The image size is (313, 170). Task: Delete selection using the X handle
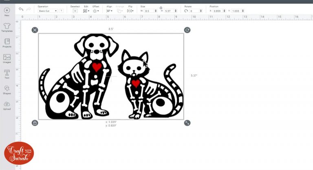35,30
